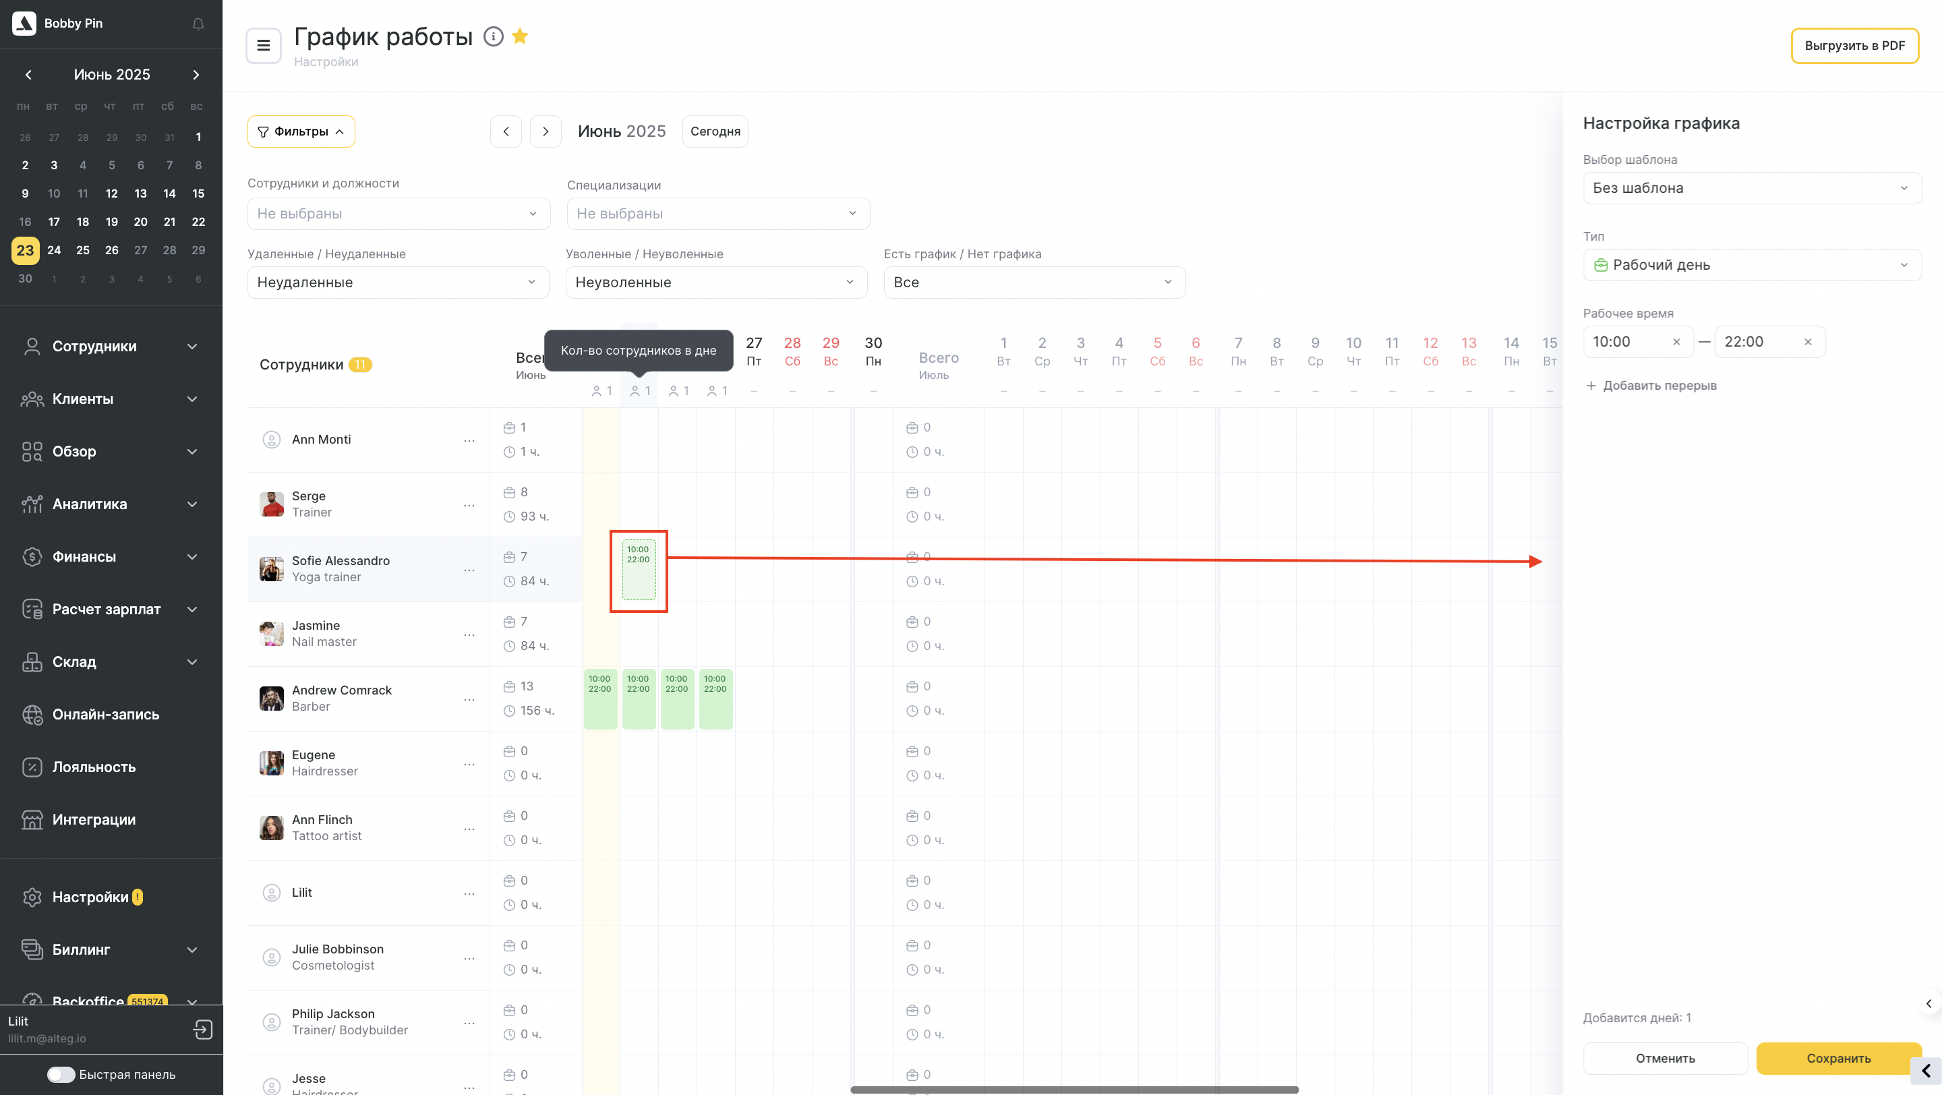1942x1095 pixels.
Task: Click the logout icon near Lilit
Action: (x=203, y=1030)
